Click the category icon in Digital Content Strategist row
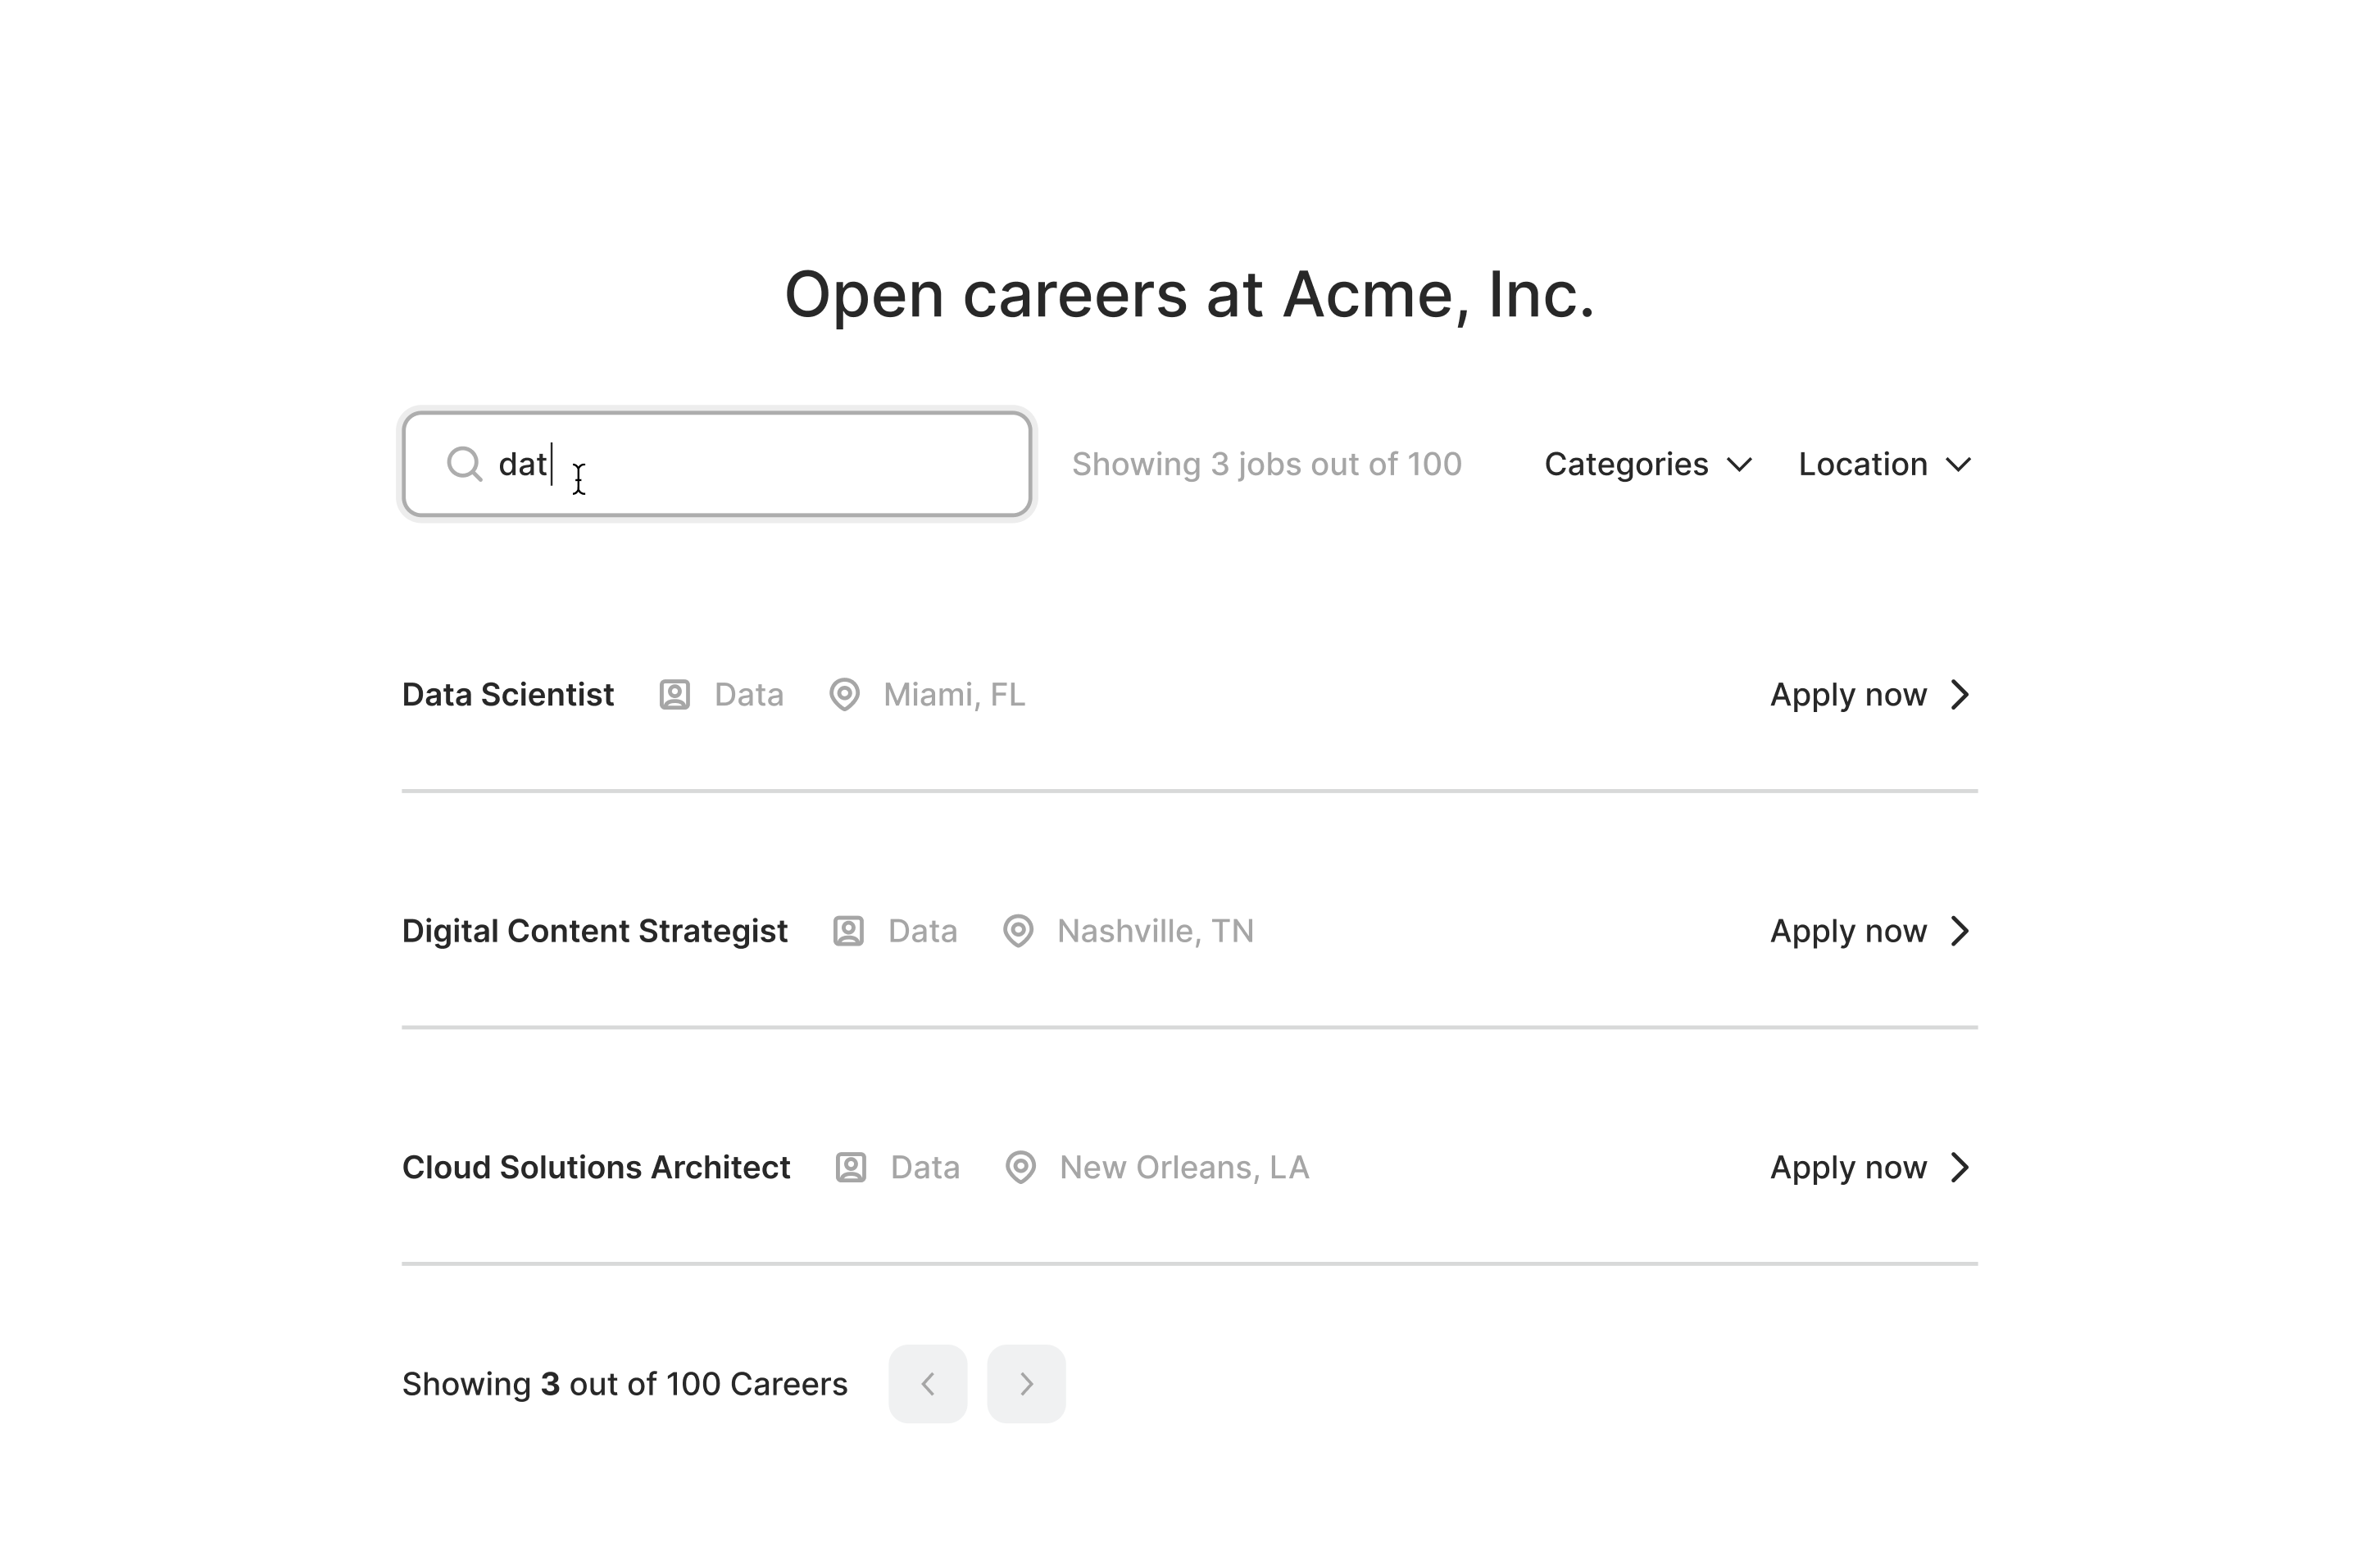The image size is (2380, 1556). (849, 931)
